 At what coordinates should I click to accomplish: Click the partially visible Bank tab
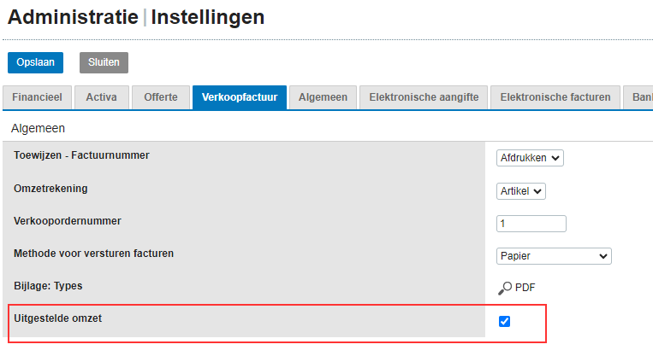(639, 97)
